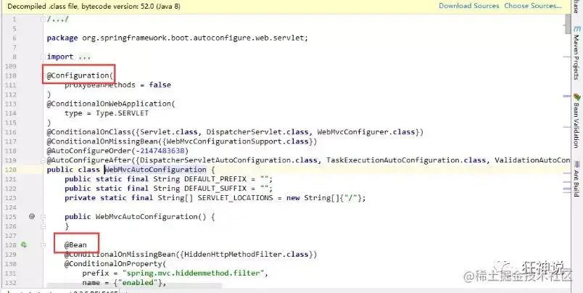Click the constructor end fold marker on line 126
Image resolution: width=583 pixels, height=293 pixels.
tap(43, 226)
